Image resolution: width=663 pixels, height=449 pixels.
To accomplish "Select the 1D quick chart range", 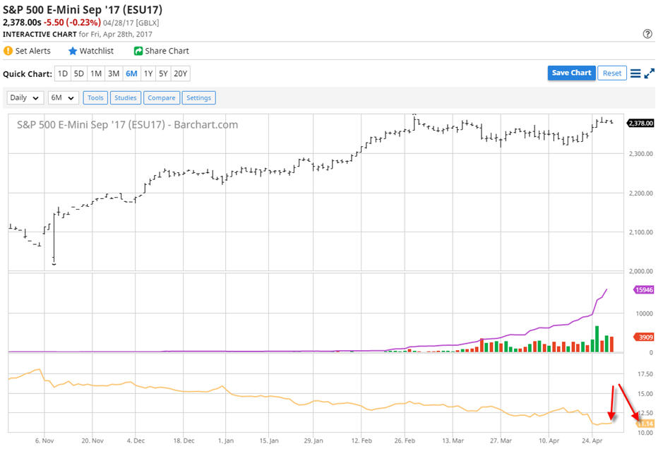I will click(63, 73).
